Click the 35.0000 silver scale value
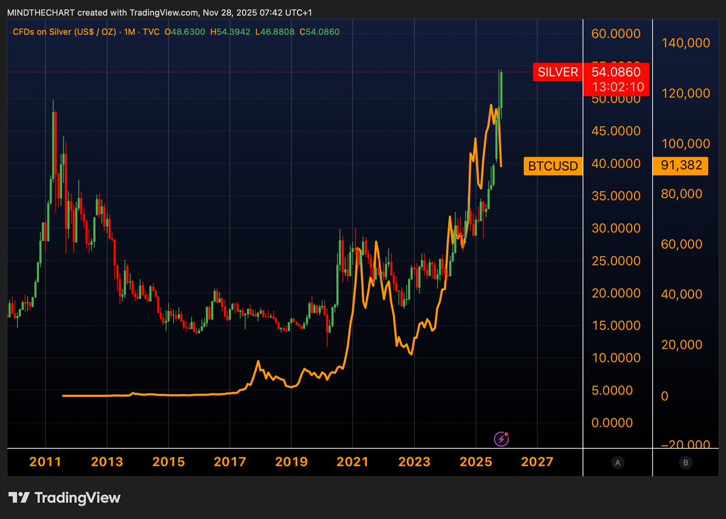Viewport: 726px width, 519px height. pyautogui.click(x=616, y=196)
